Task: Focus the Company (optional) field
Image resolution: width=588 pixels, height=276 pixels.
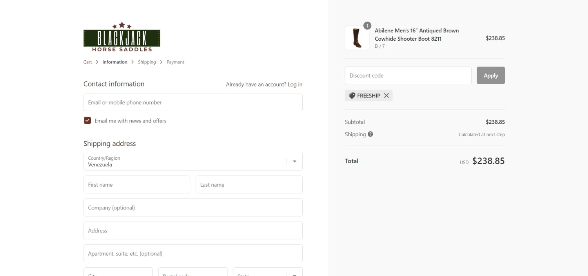Action: (x=193, y=207)
